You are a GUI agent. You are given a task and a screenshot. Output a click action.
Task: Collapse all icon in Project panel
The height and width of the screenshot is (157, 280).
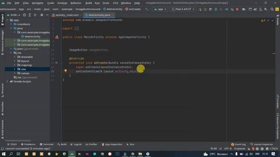pos(35,15)
